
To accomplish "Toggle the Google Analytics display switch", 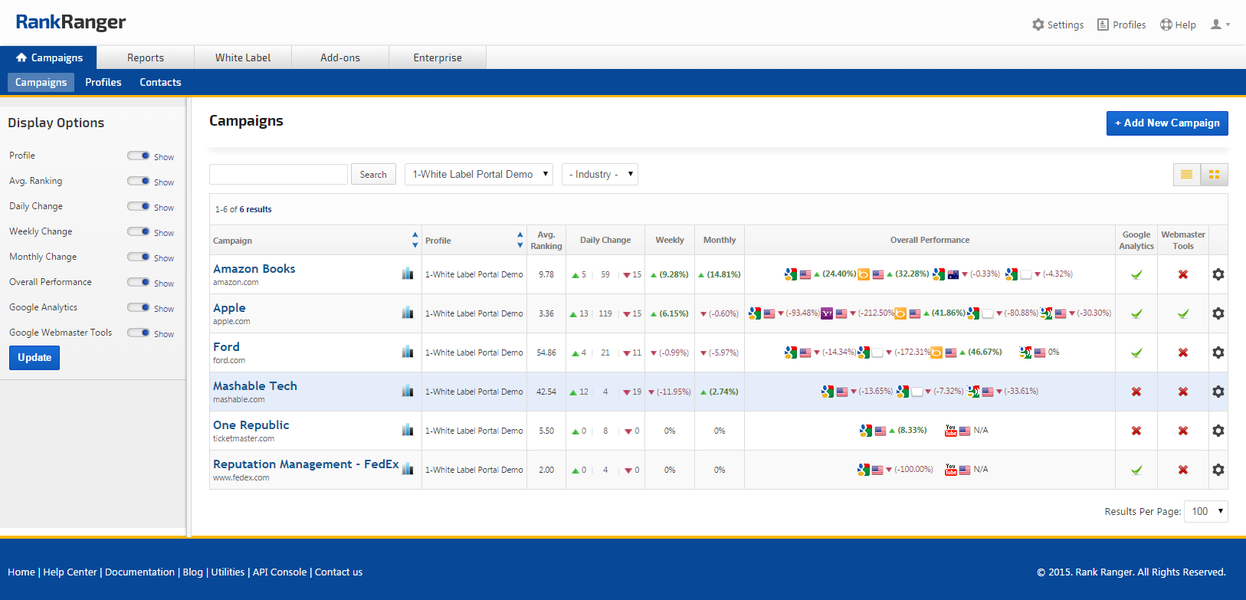I will click(139, 307).
